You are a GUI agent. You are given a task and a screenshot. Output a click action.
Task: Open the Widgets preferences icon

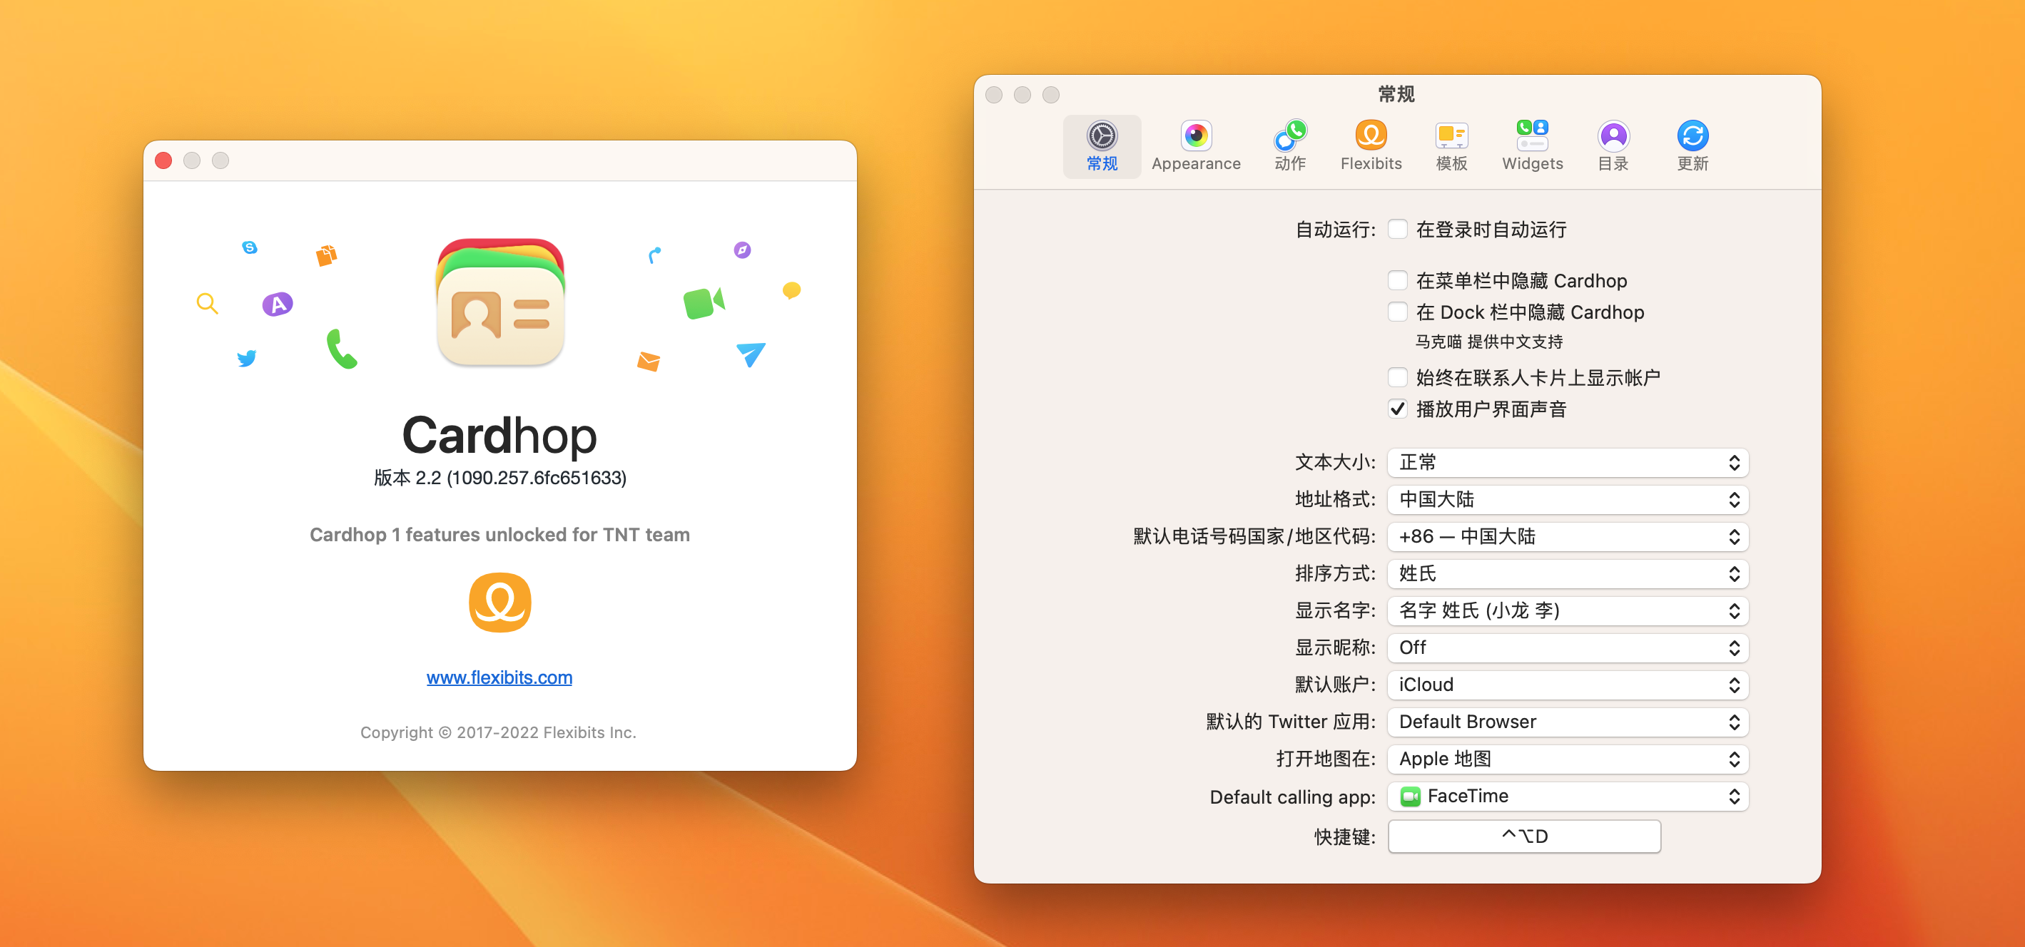(x=1531, y=137)
